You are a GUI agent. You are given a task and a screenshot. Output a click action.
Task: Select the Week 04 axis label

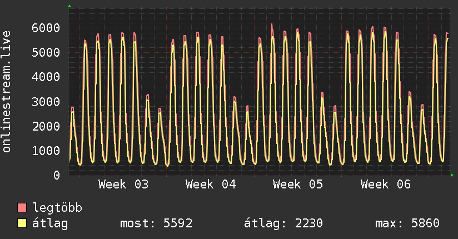coord(211,185)
